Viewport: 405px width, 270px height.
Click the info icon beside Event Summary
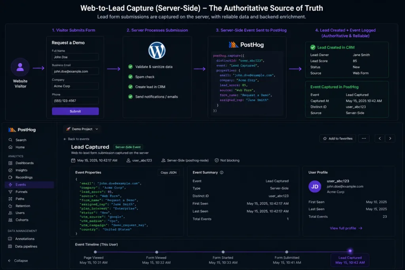[221, 172]
